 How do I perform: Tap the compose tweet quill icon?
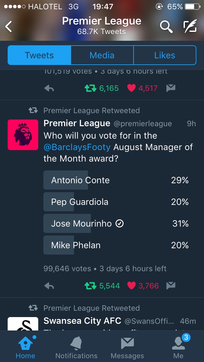190,27
